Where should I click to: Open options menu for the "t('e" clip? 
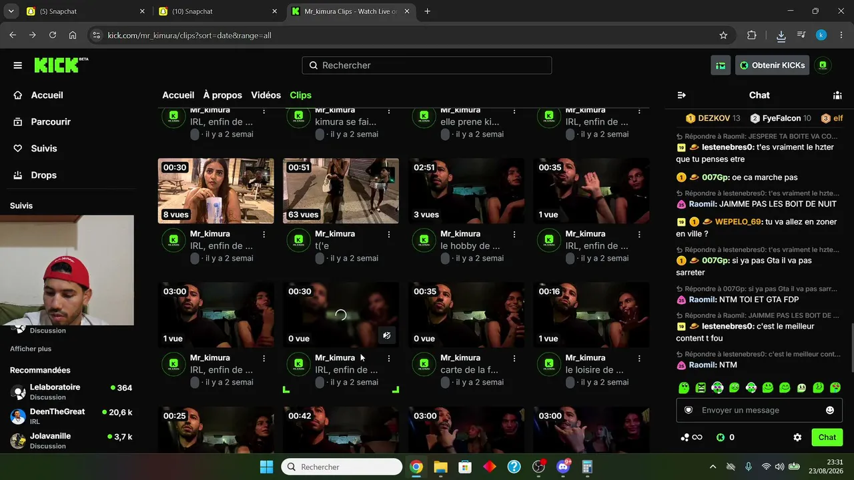coord(389,235)
